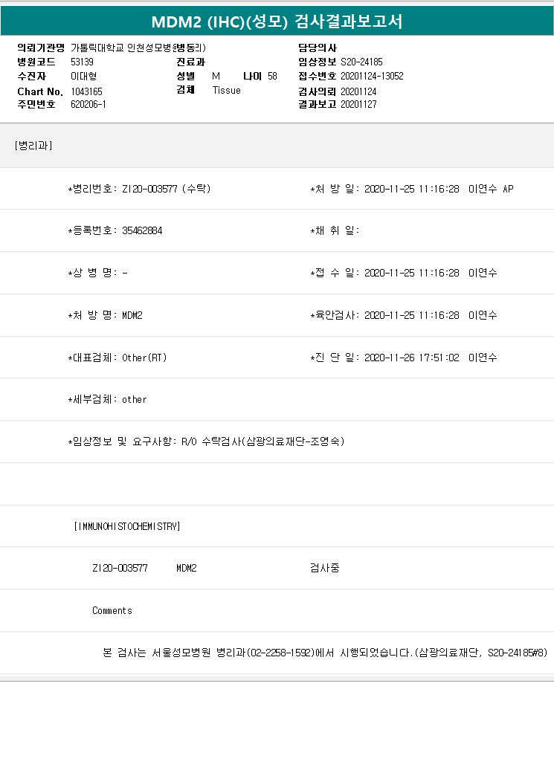Click the 처방명 MDM2 field

[132, 315]
